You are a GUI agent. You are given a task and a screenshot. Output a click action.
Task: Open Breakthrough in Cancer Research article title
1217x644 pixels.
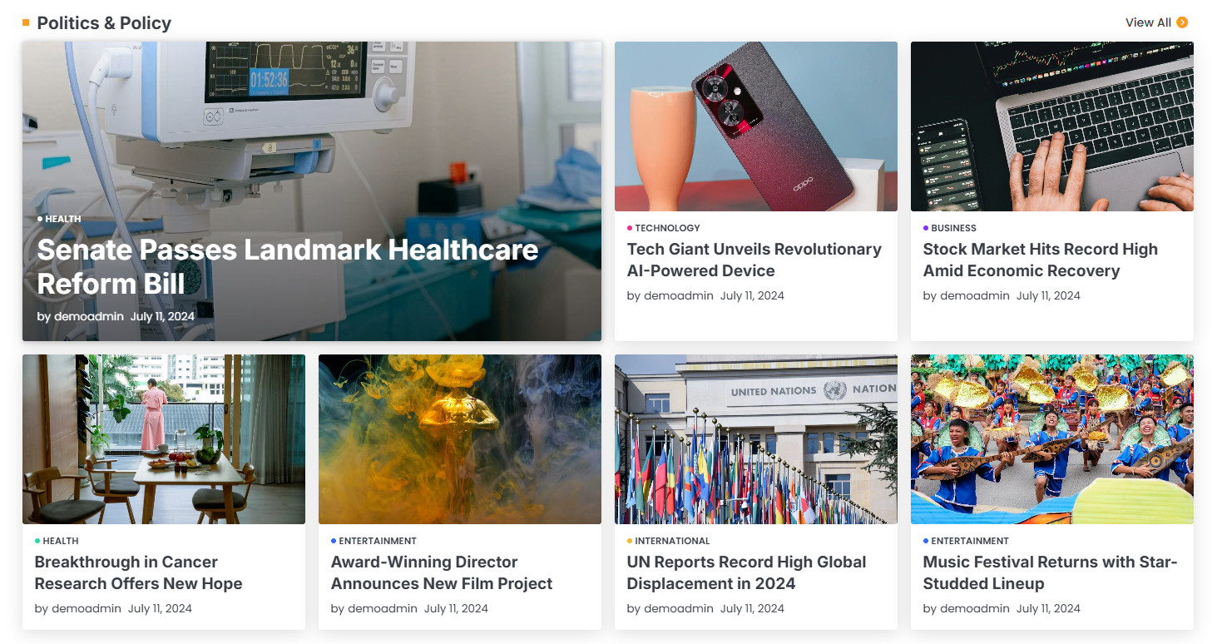138,572
